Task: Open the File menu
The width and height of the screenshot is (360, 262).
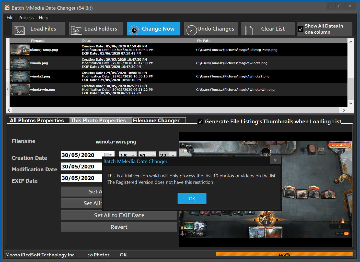Action: pos(10,18)
